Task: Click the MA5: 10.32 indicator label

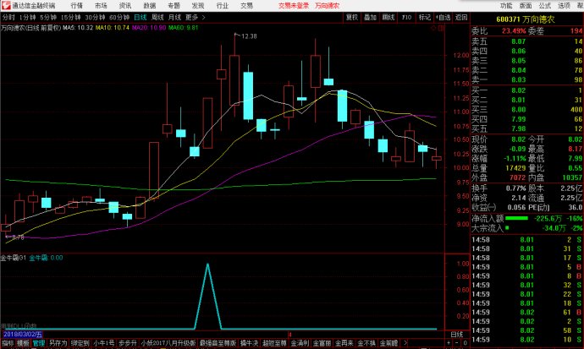Action: click(x=78, y=28)
